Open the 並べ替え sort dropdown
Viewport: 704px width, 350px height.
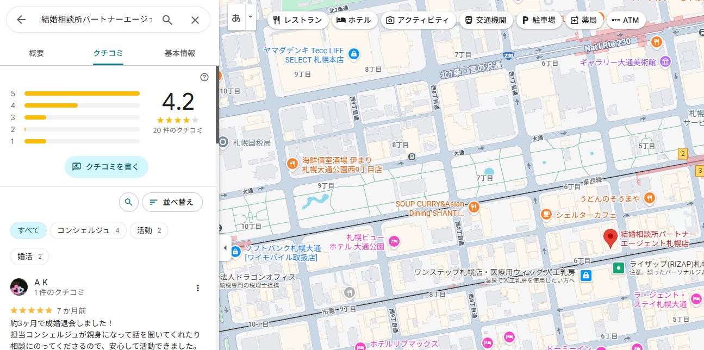[172, 202]
